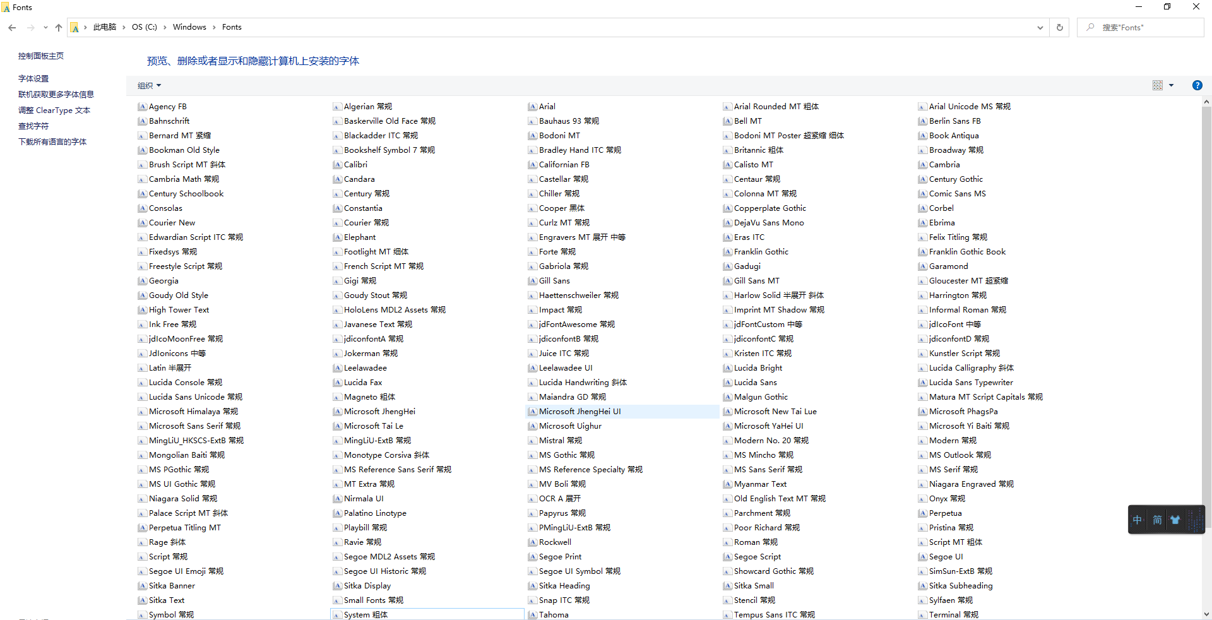Select Edwardian Script ITC 常规 entry
Viewport: 1212px width, 620px height.
point(191,237)
